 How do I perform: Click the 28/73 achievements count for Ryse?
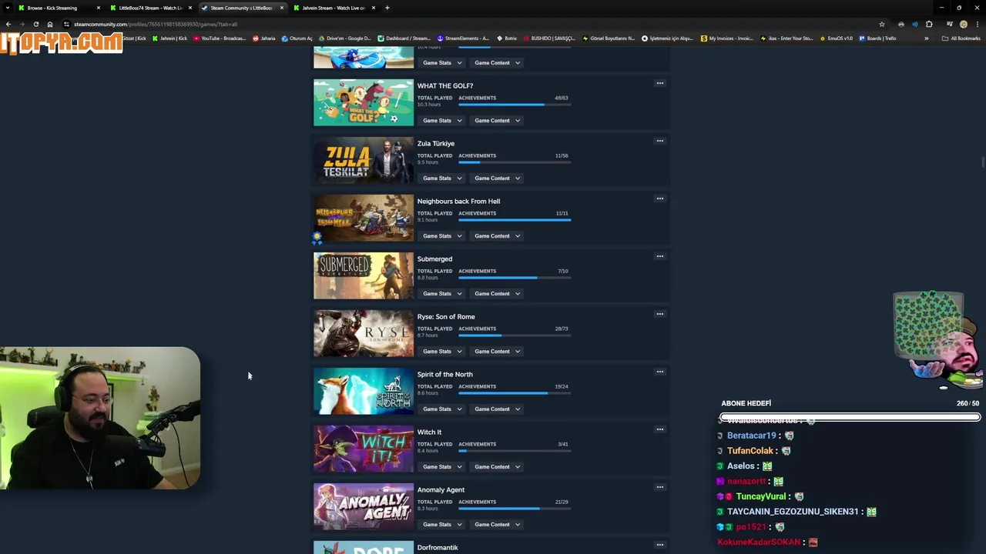tap(562, 329)
